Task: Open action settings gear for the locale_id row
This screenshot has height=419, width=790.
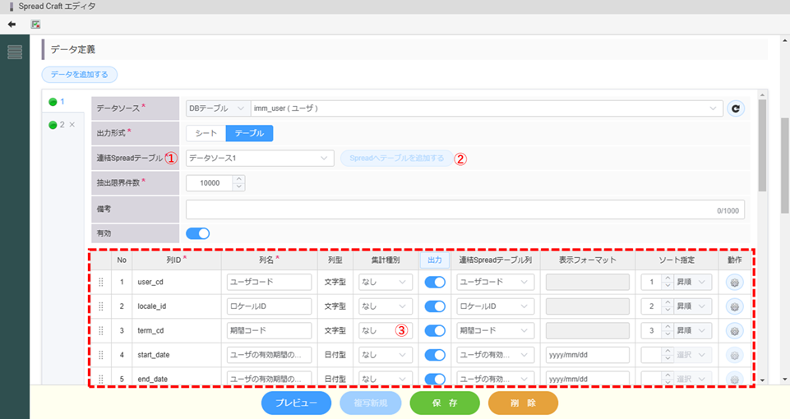Action: pyautogui.click(x=734, y=306)
